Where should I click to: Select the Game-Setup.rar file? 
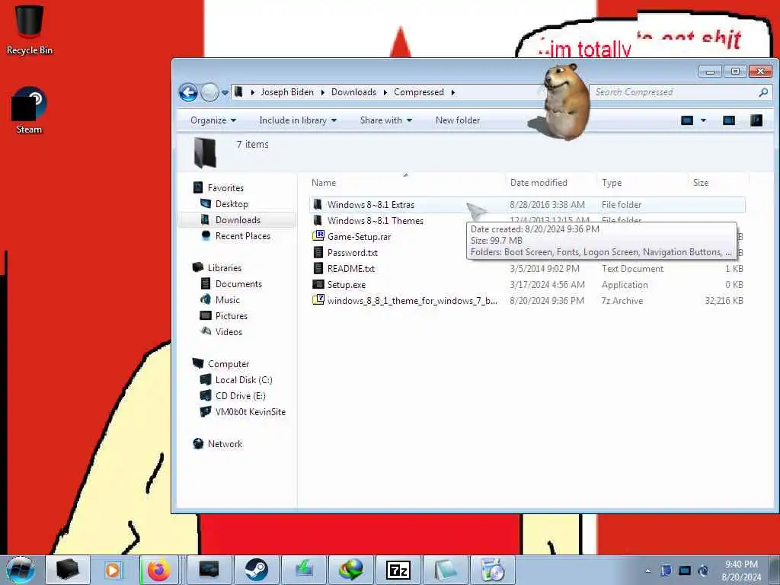click(359, 237)
